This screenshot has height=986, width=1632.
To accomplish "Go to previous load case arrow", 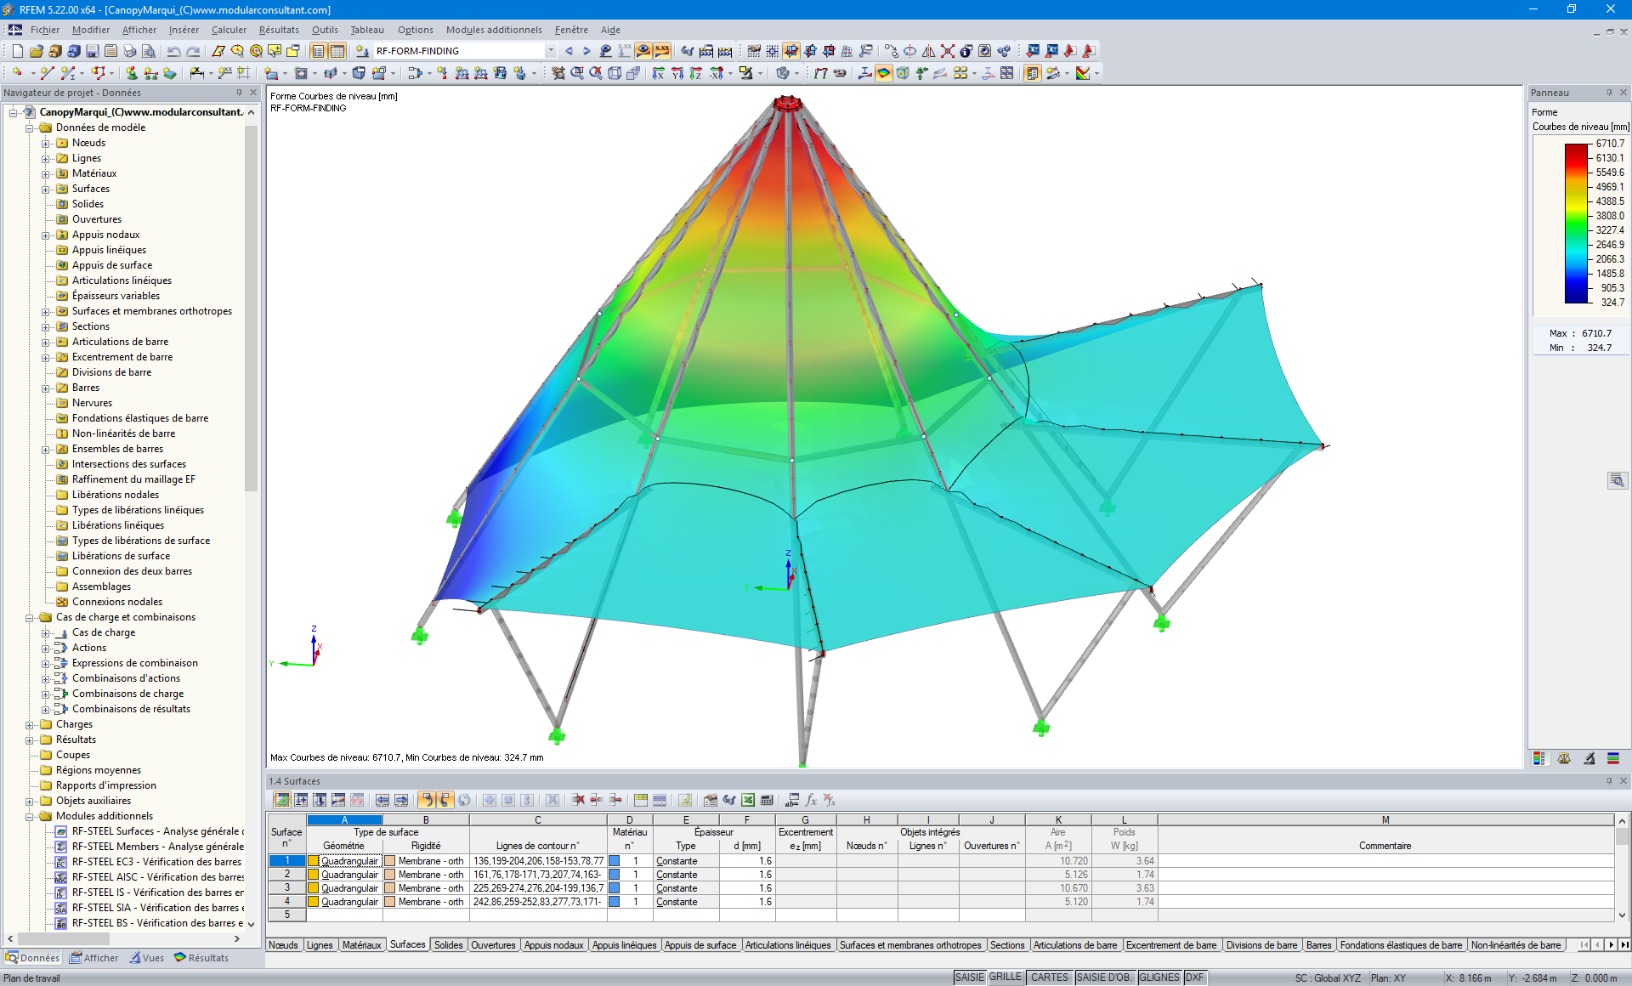I will pos(569,51).
